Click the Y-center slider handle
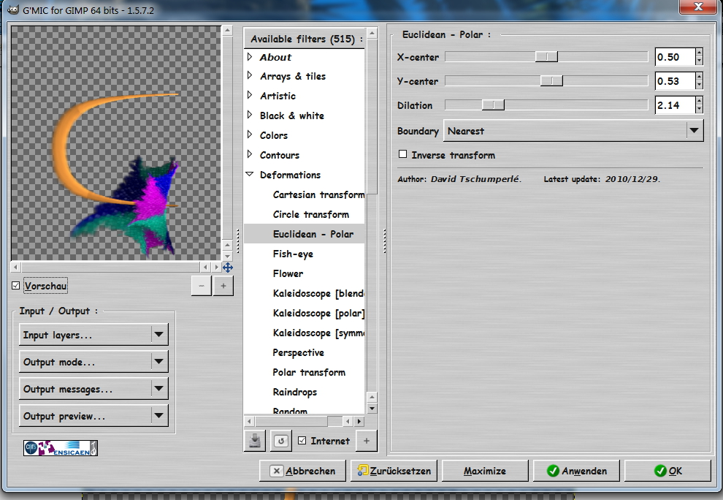The height and width of the screenshot is (500, 723). [551, 81]
